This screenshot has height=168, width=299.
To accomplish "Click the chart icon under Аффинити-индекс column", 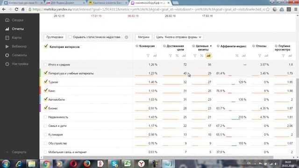I will click(244, 56).
